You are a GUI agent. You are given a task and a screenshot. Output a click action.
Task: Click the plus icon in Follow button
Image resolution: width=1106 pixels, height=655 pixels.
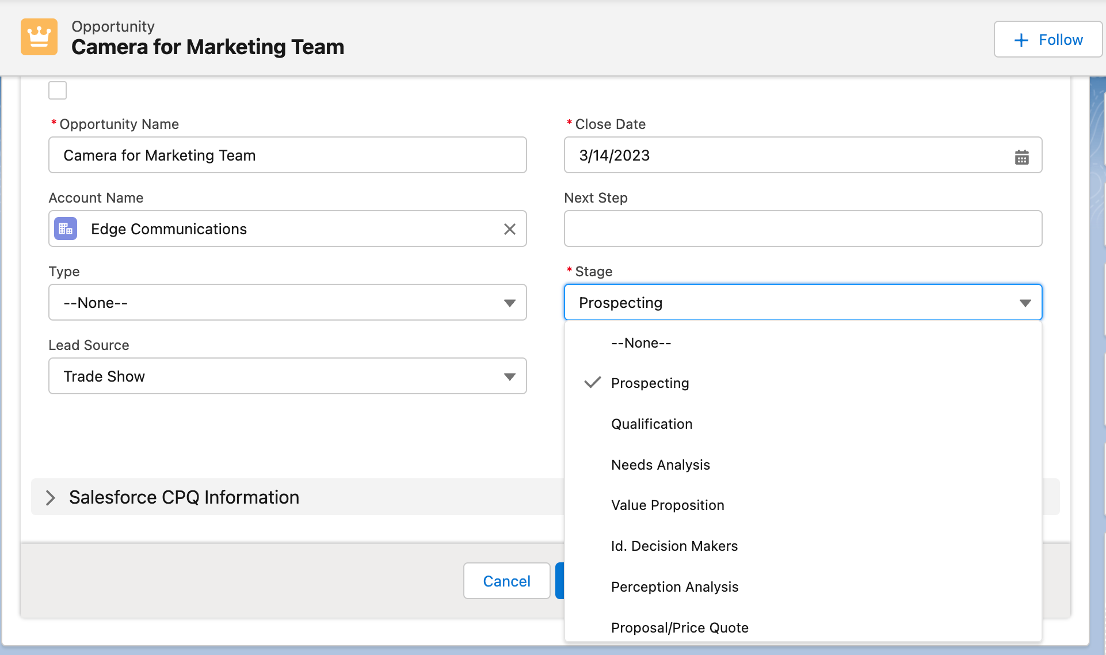point(1020,40)
